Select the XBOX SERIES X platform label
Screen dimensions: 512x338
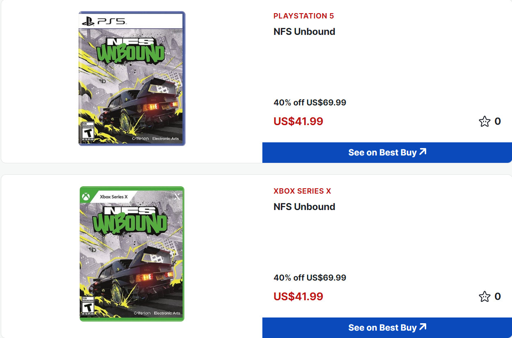coord(302,191)
